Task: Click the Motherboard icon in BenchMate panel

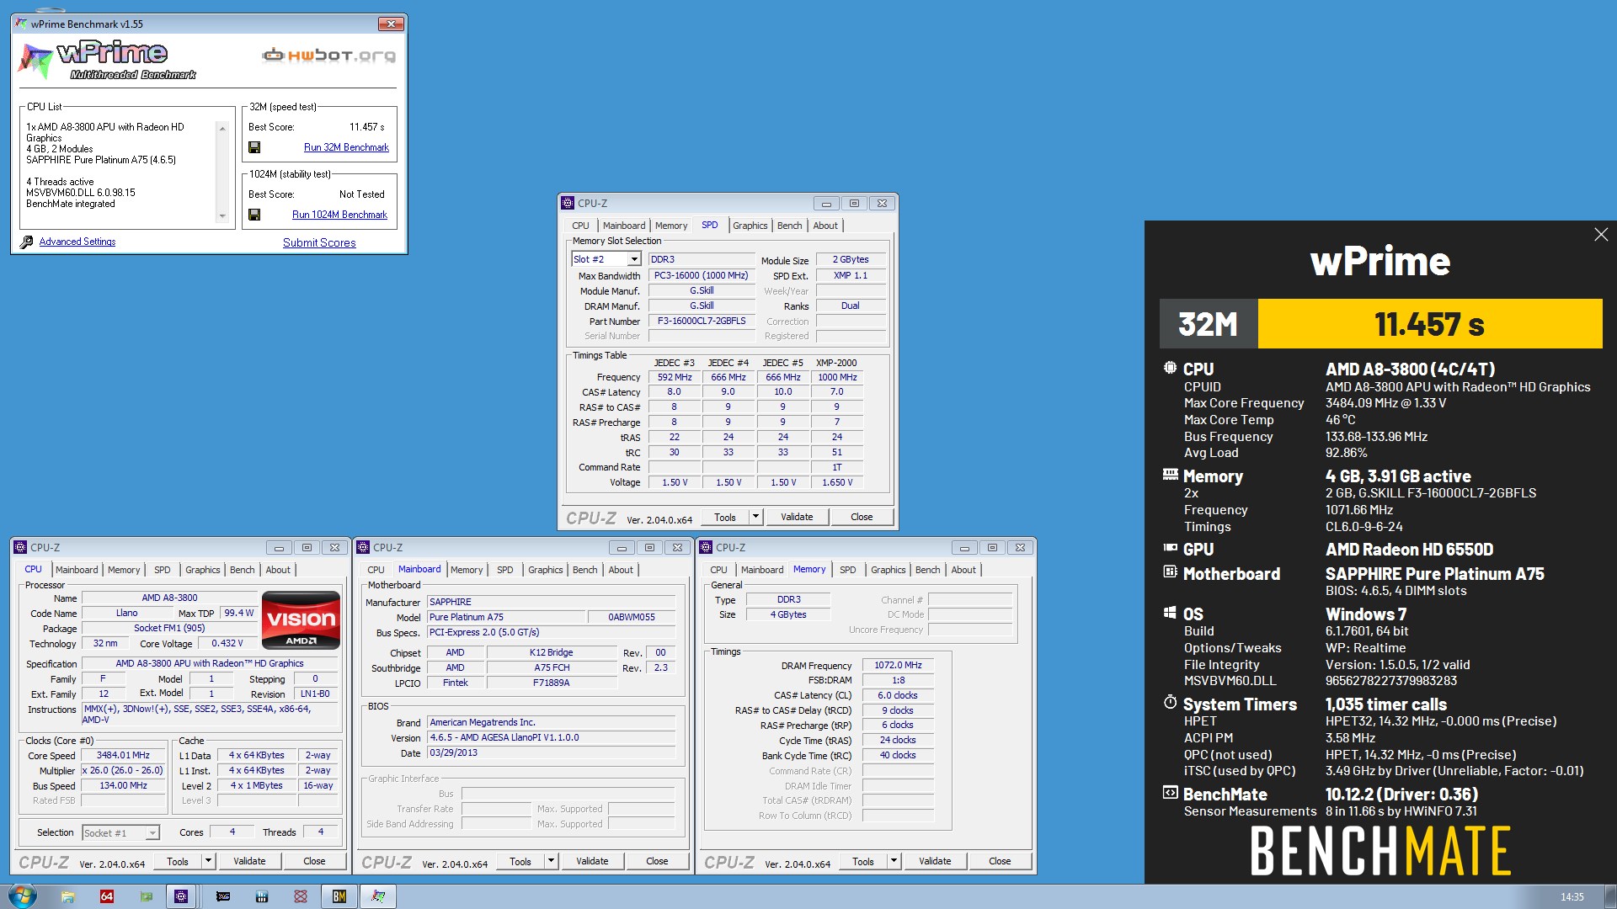Action: click(x=1170, y=572)
